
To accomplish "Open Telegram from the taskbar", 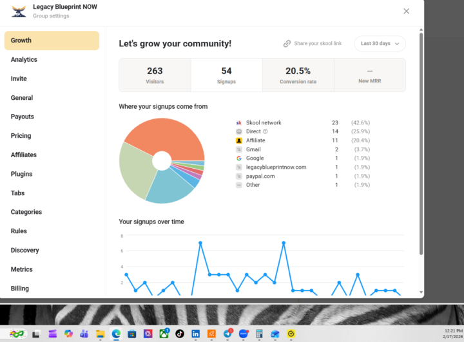I will (227, 334).
